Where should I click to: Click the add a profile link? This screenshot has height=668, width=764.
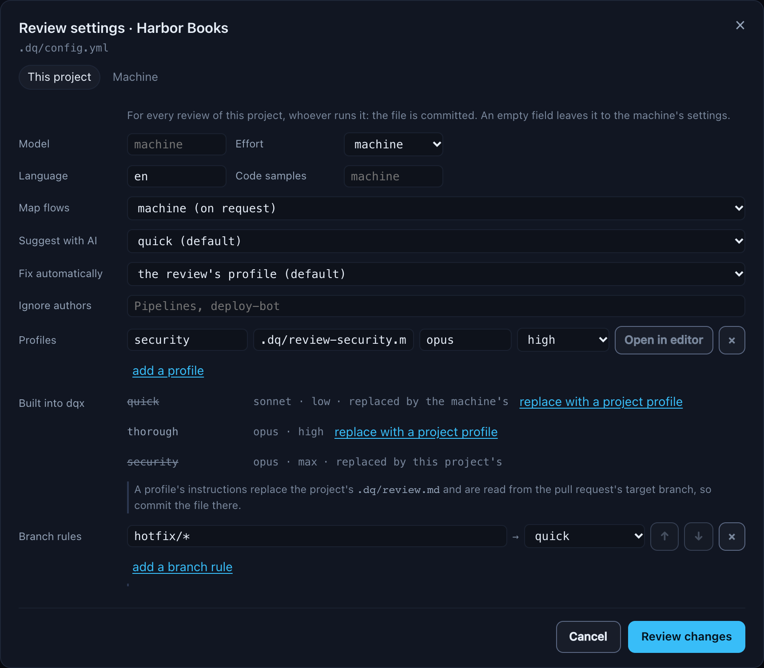168,371
